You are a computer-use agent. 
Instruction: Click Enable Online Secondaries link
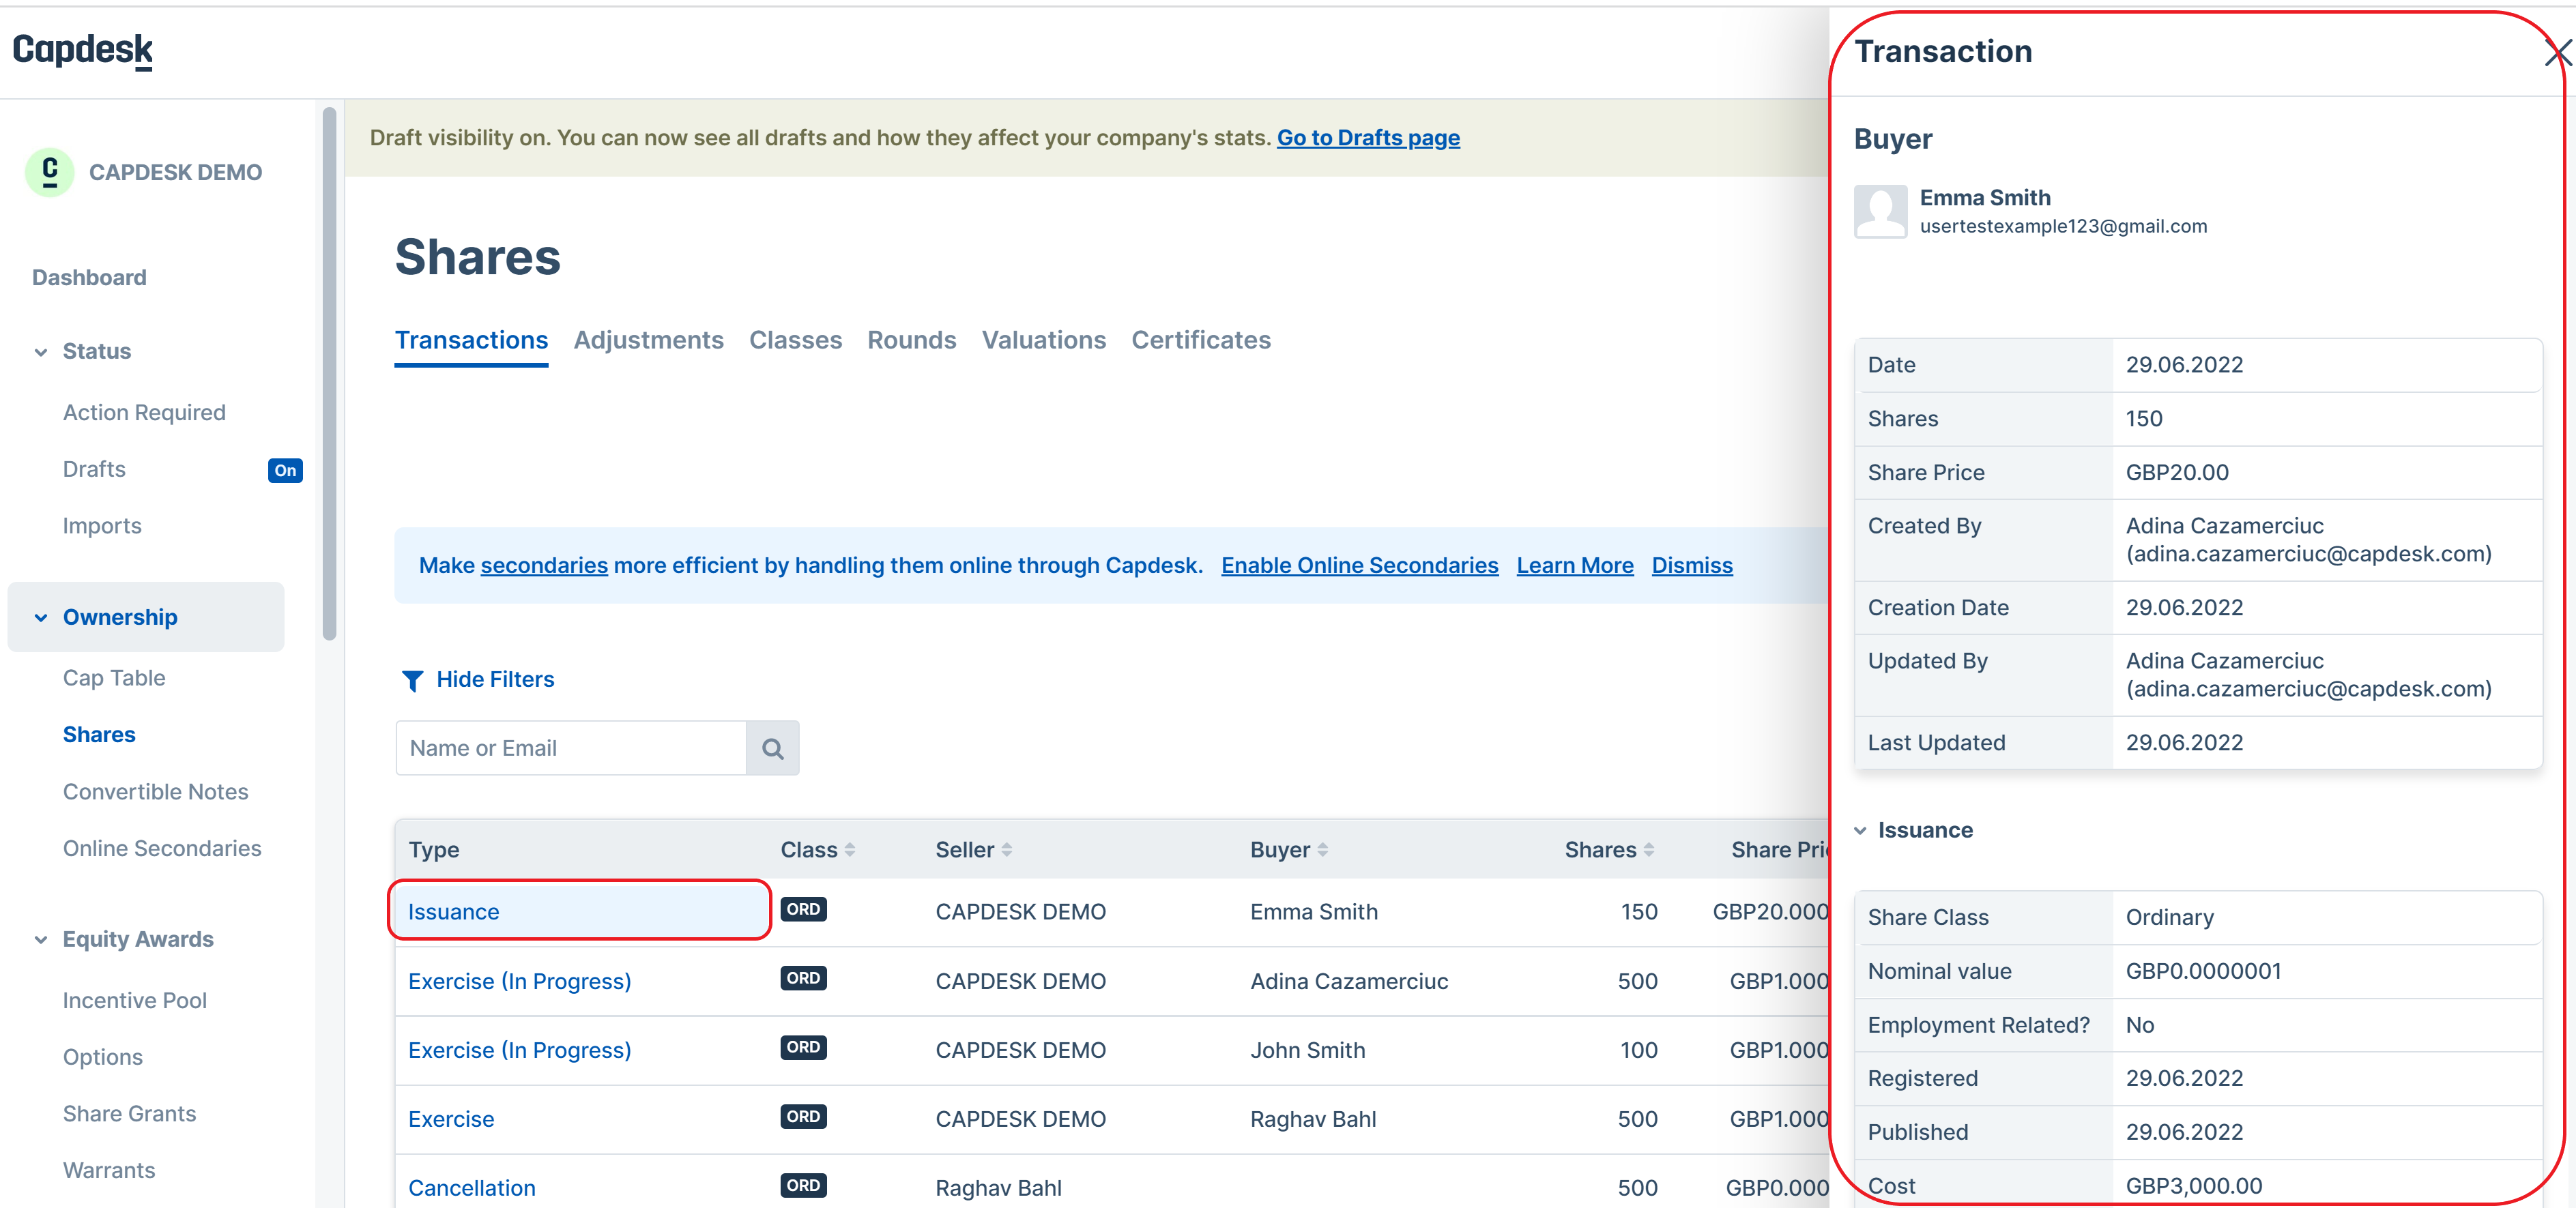(x=1359, y=565)
